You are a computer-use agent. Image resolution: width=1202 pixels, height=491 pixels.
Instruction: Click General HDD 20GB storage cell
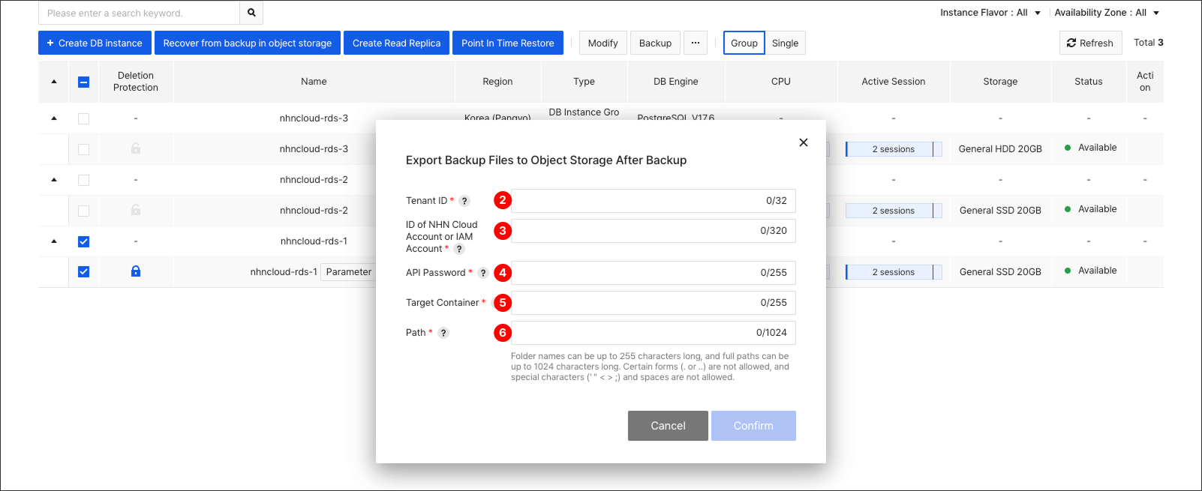coord(1000,149)
